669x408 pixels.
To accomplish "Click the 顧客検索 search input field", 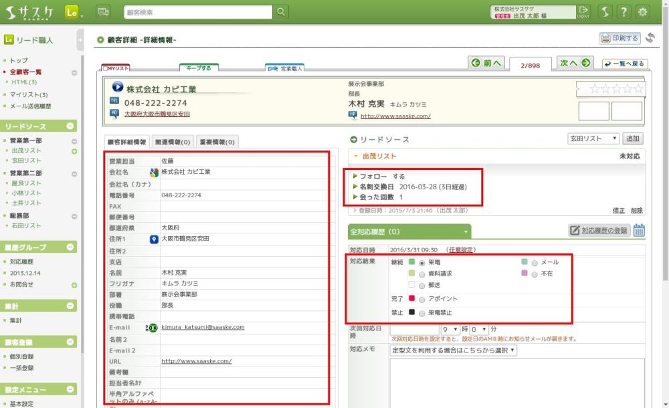I will pos(198,12).
